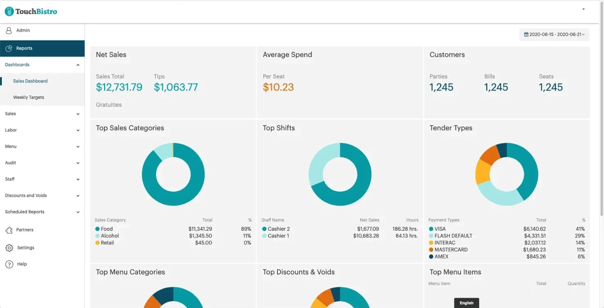Image resolution: width=604 pixels, height=308 pixels.
Task: Click the MASTERCARD total $1,680.23
Action: coord(535,250)
